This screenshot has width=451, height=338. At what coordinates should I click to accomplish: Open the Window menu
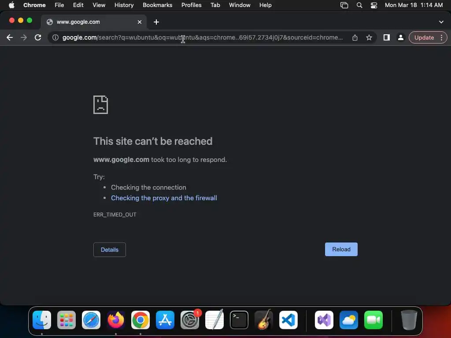[x=240, y=5]
